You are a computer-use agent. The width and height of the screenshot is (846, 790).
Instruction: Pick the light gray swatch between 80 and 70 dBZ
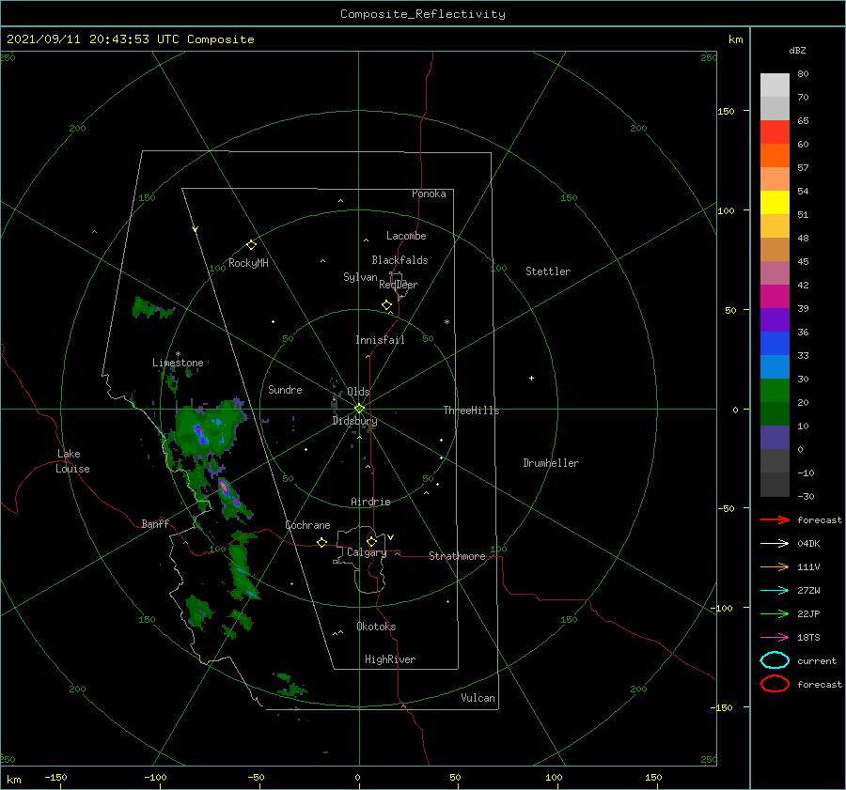click(775, 85)
